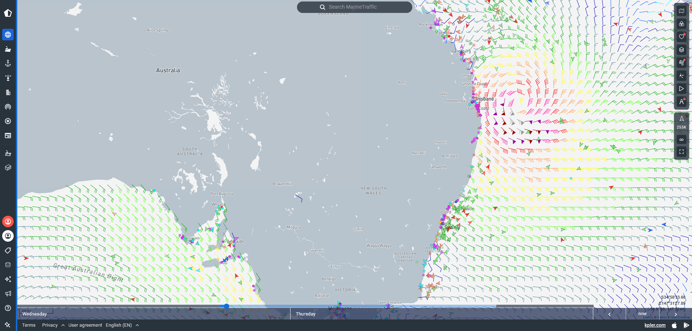Open the Google Play store icon
This screenshot has height=331, width=692.
686,325
